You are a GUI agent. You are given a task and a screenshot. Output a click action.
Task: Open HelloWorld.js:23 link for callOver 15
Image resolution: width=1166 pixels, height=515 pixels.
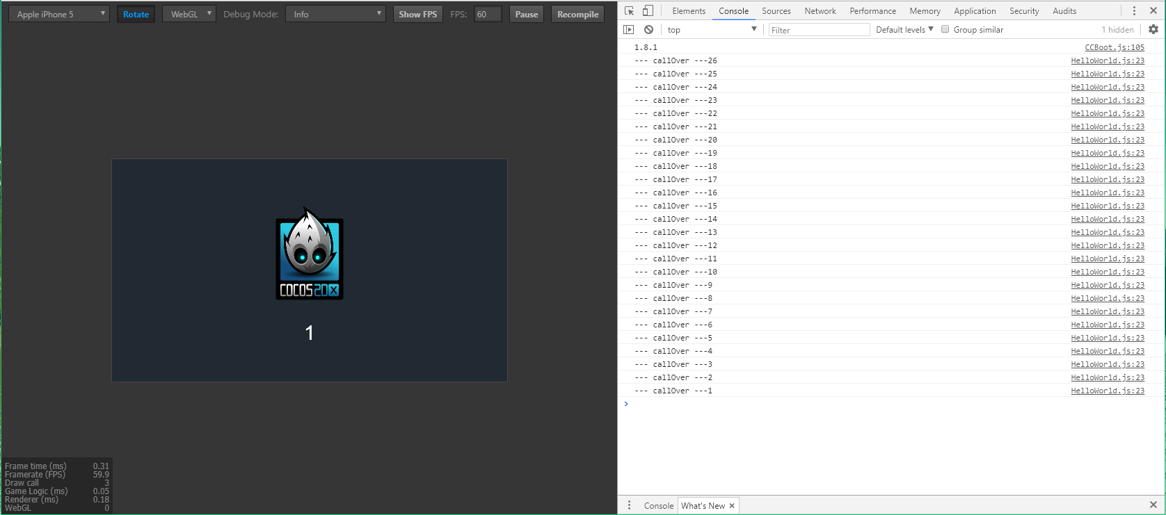tap(1108, 206)
